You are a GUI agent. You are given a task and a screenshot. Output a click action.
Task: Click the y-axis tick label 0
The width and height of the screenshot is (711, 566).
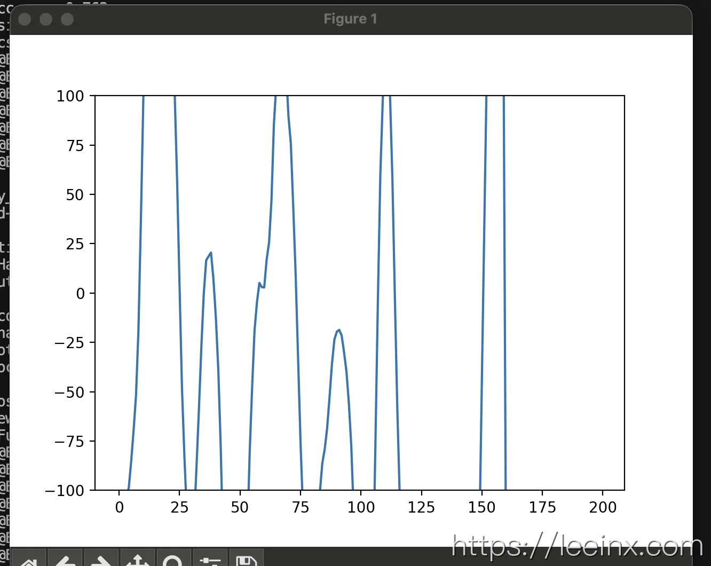(80, 294)
